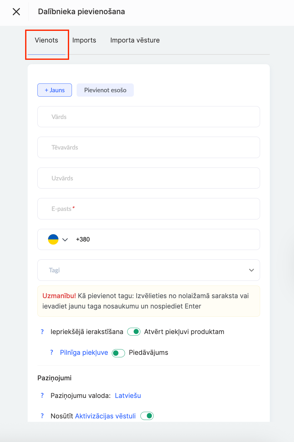Click into the Vārds field

(x=149, y=117)
